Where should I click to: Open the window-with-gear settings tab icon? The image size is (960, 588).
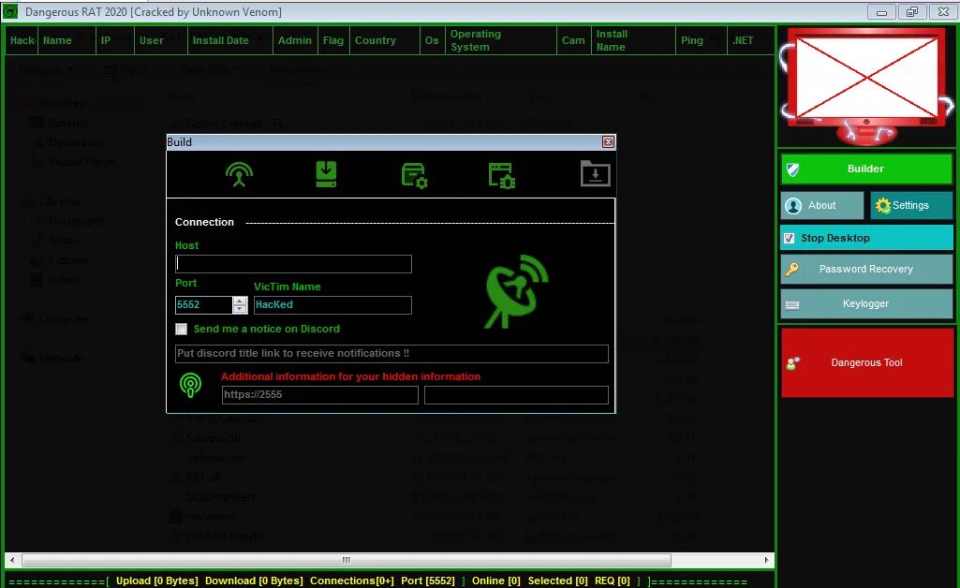pos(414,175)
